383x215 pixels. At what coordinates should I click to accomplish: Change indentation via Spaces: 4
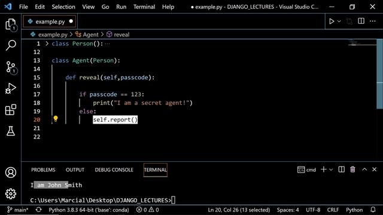pyautogui.click(x=288, y=210)
